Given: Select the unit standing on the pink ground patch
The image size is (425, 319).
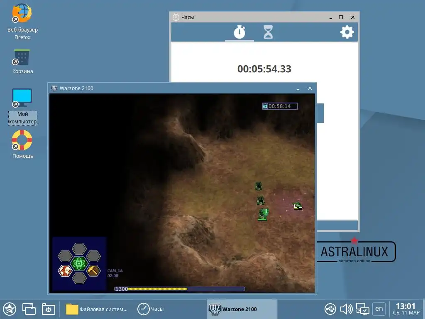Looking at the screenshot, I should click(x=298, y=206).
